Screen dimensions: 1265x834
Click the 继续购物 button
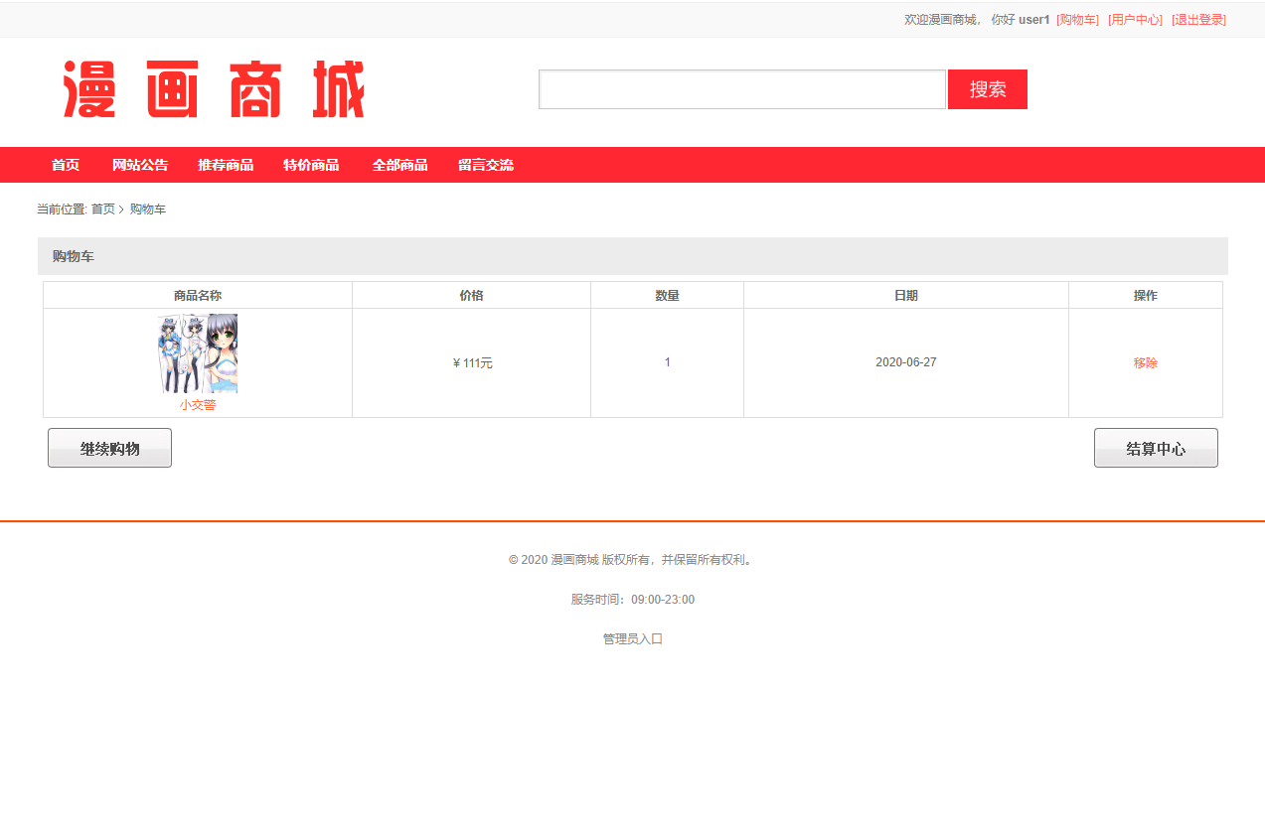pos(109,448)
